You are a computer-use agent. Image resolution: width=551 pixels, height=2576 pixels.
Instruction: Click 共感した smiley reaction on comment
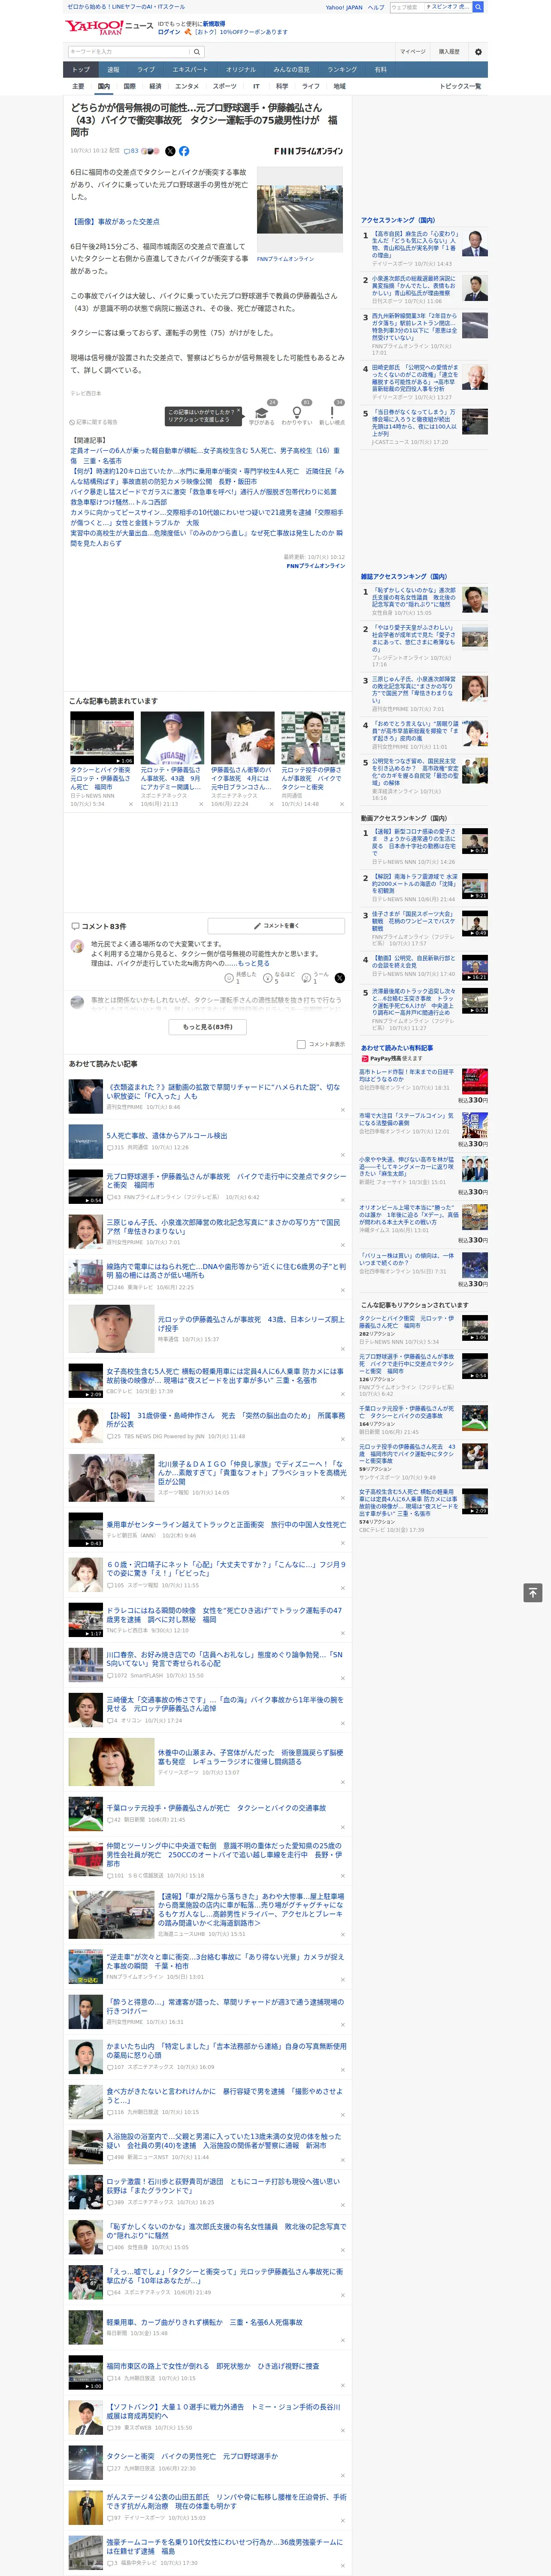pos(241,977)
